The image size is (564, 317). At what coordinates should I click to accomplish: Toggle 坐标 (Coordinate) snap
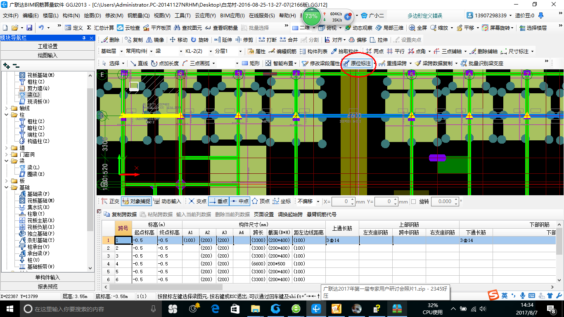click(x=282, y=201)
